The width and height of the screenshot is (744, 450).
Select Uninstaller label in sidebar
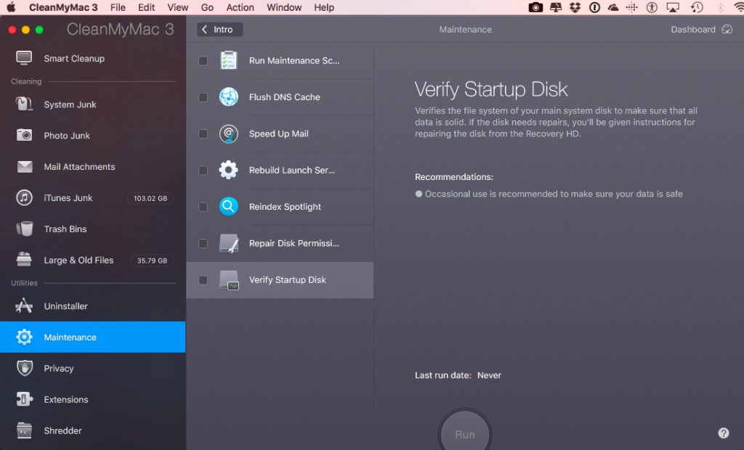click(x=65, y=306)
